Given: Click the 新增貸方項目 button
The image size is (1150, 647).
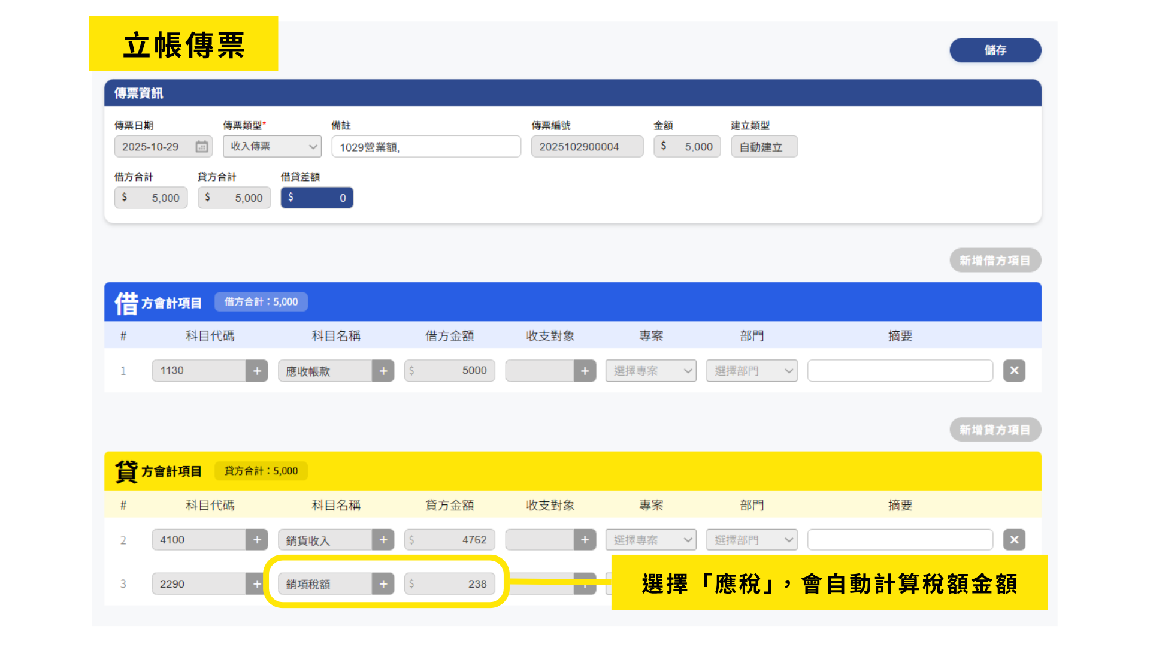Looking at the screenshot, I should click(995, 430).
